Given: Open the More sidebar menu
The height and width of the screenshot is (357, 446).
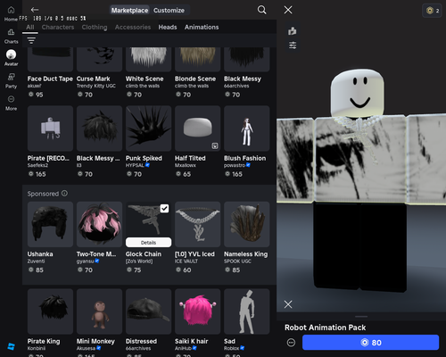Looking at the screenshot, I should pyautogui.click(x=11, y=99).
